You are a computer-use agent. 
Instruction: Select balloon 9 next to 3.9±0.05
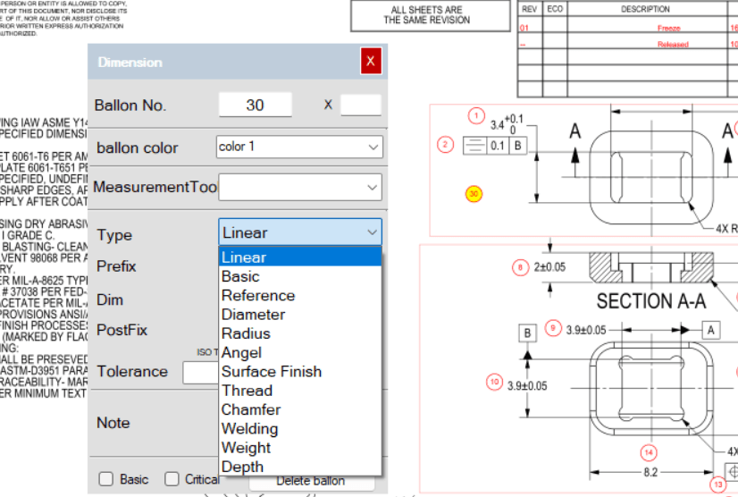pos(553,328)
